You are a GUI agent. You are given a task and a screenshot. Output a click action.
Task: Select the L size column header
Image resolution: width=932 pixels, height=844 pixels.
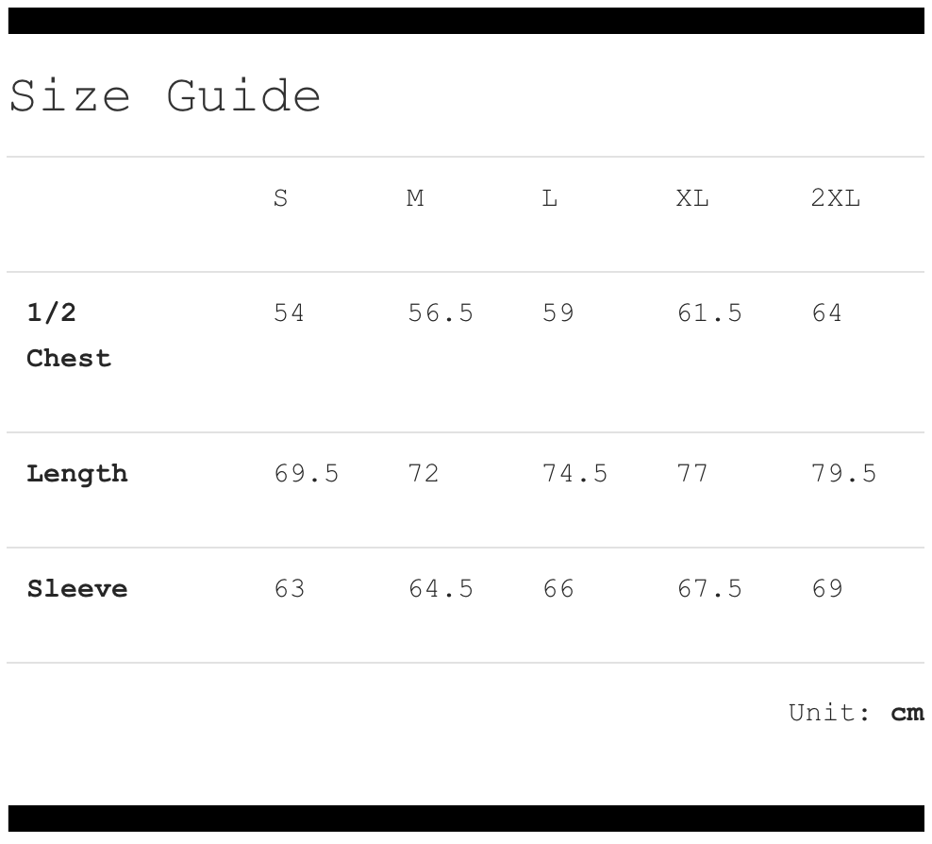click(550, 199)
